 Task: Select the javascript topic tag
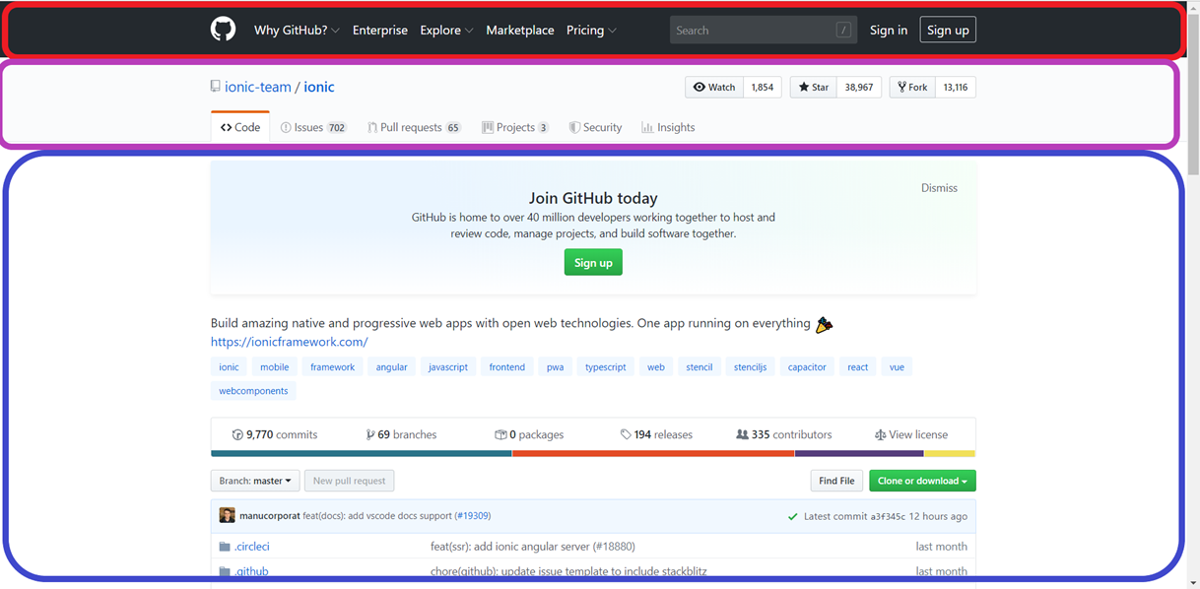[x=448, y=367]
